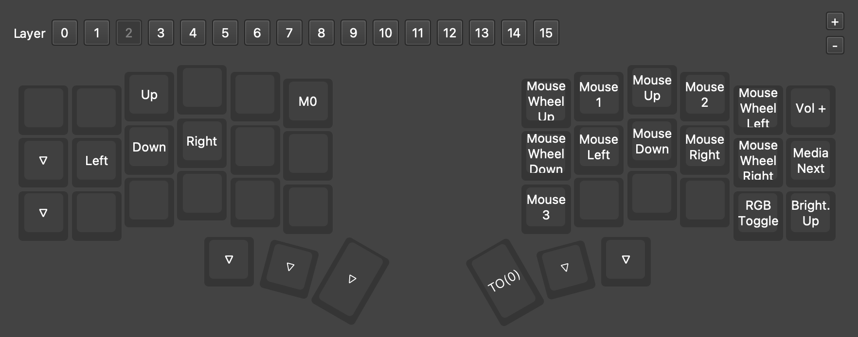This screenshot has height=337, width=858.
Task: Select the Mouse Right key
Action: coord(704,147)
